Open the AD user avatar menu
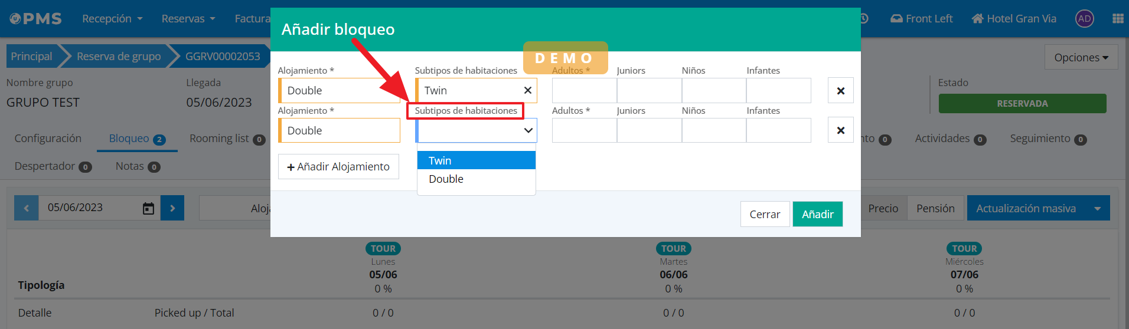The image size is (1129, 329). pos(1084,19)
